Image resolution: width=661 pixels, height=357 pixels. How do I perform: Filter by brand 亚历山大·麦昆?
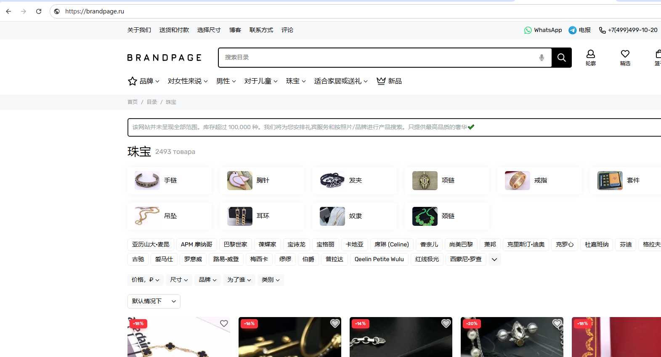pyautogui.click(x=151, y=245)
